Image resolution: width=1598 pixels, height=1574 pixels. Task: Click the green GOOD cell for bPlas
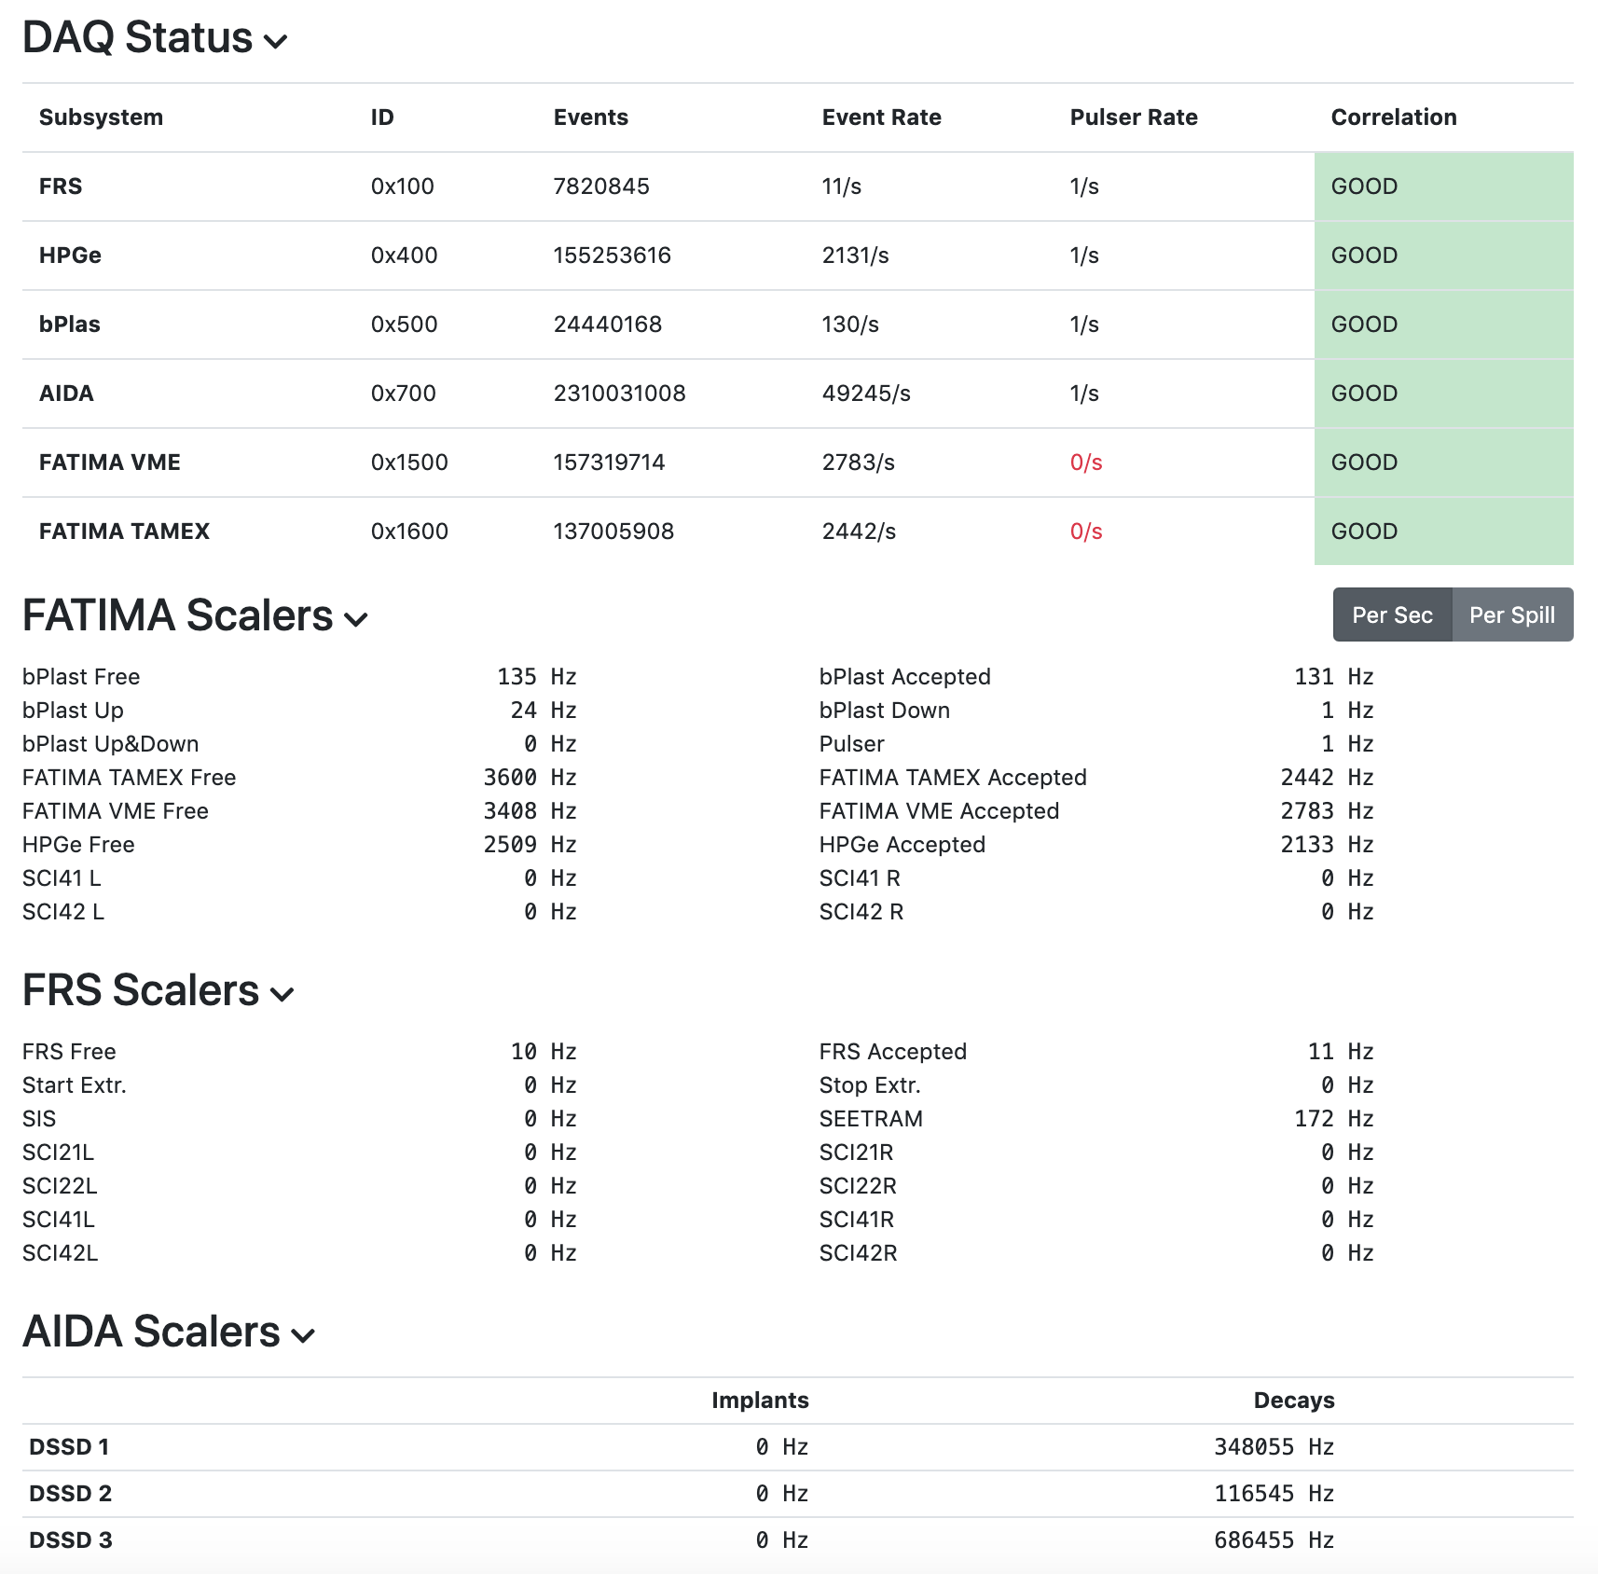[1442, 324]
